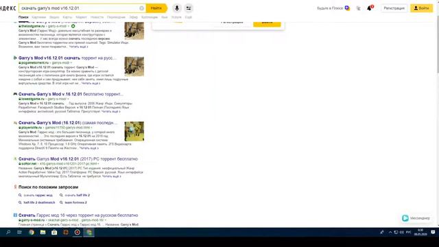Click the yellow Войти button
The image size is (439, 247).
(422, 8)
